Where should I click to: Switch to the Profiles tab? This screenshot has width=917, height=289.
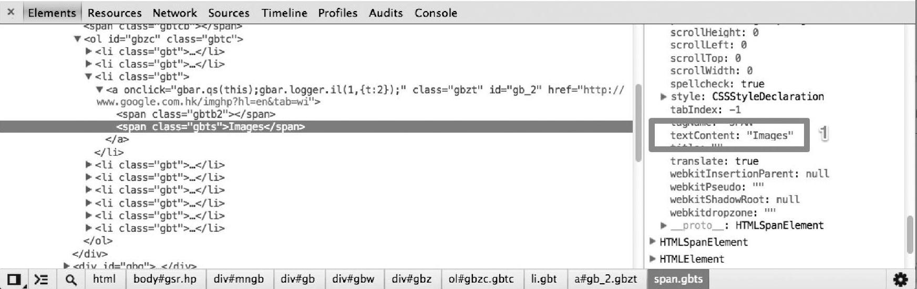point(337,13)
